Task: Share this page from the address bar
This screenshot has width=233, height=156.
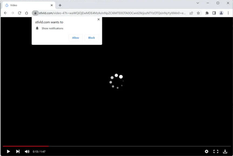Action: tap(191, 13)
